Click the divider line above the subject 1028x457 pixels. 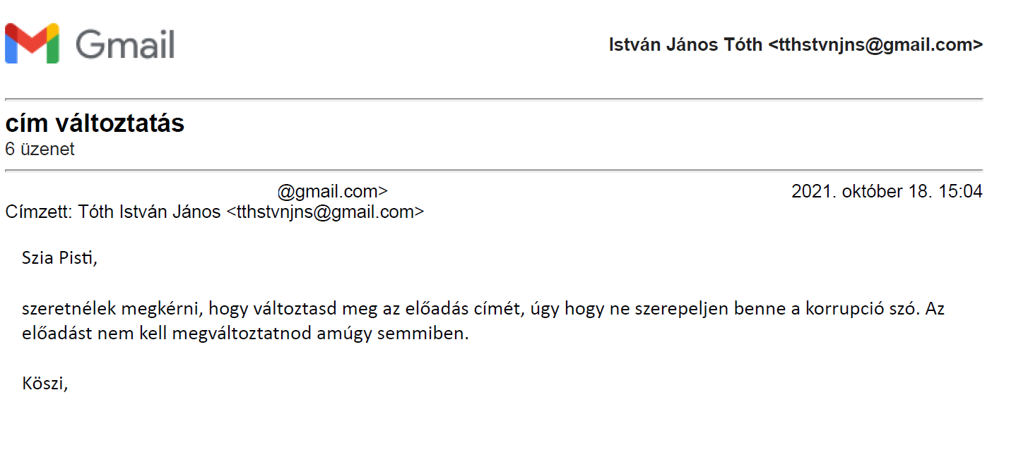pos(493,99)
